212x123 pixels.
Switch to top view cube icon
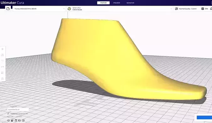click(x=16, y=120)
